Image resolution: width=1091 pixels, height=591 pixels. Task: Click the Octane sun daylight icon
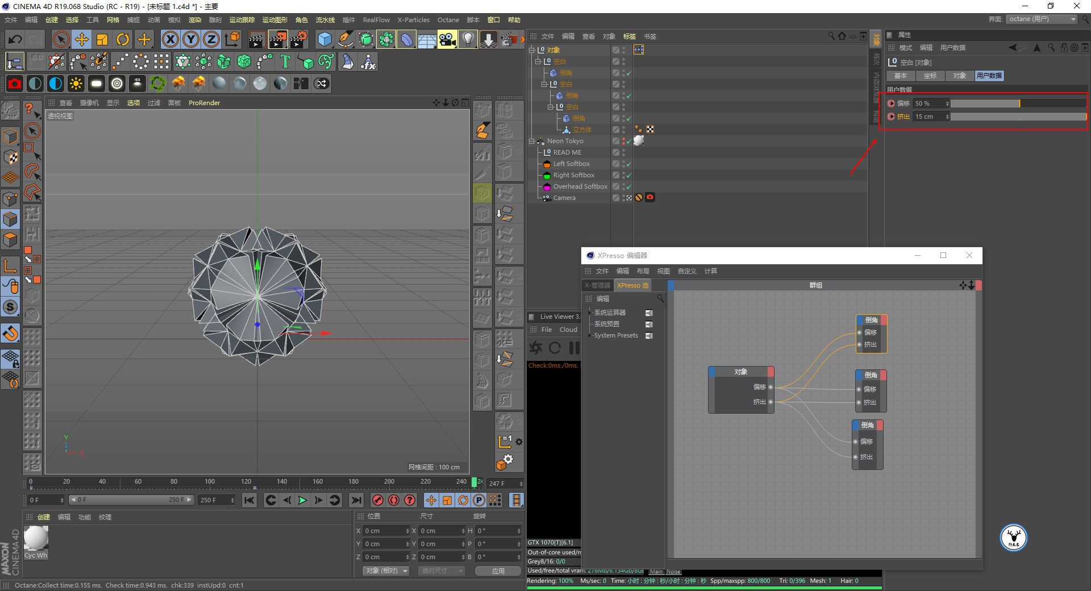click(x=76, y=84)
